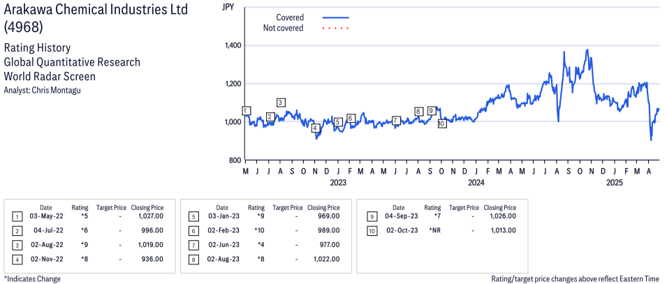The image size is (667, 284).
Task: Click the closing price 1,026.00
Action: (x=504, y=216)
